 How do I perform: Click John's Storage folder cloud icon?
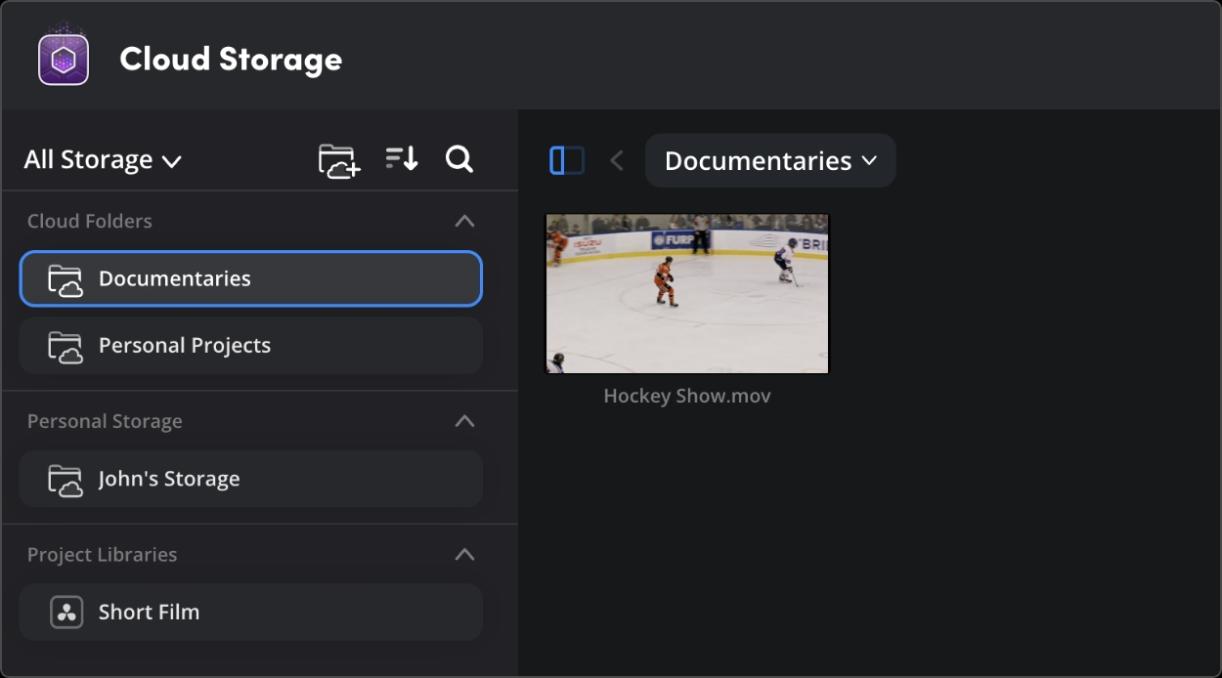click(x=66, y=481)
